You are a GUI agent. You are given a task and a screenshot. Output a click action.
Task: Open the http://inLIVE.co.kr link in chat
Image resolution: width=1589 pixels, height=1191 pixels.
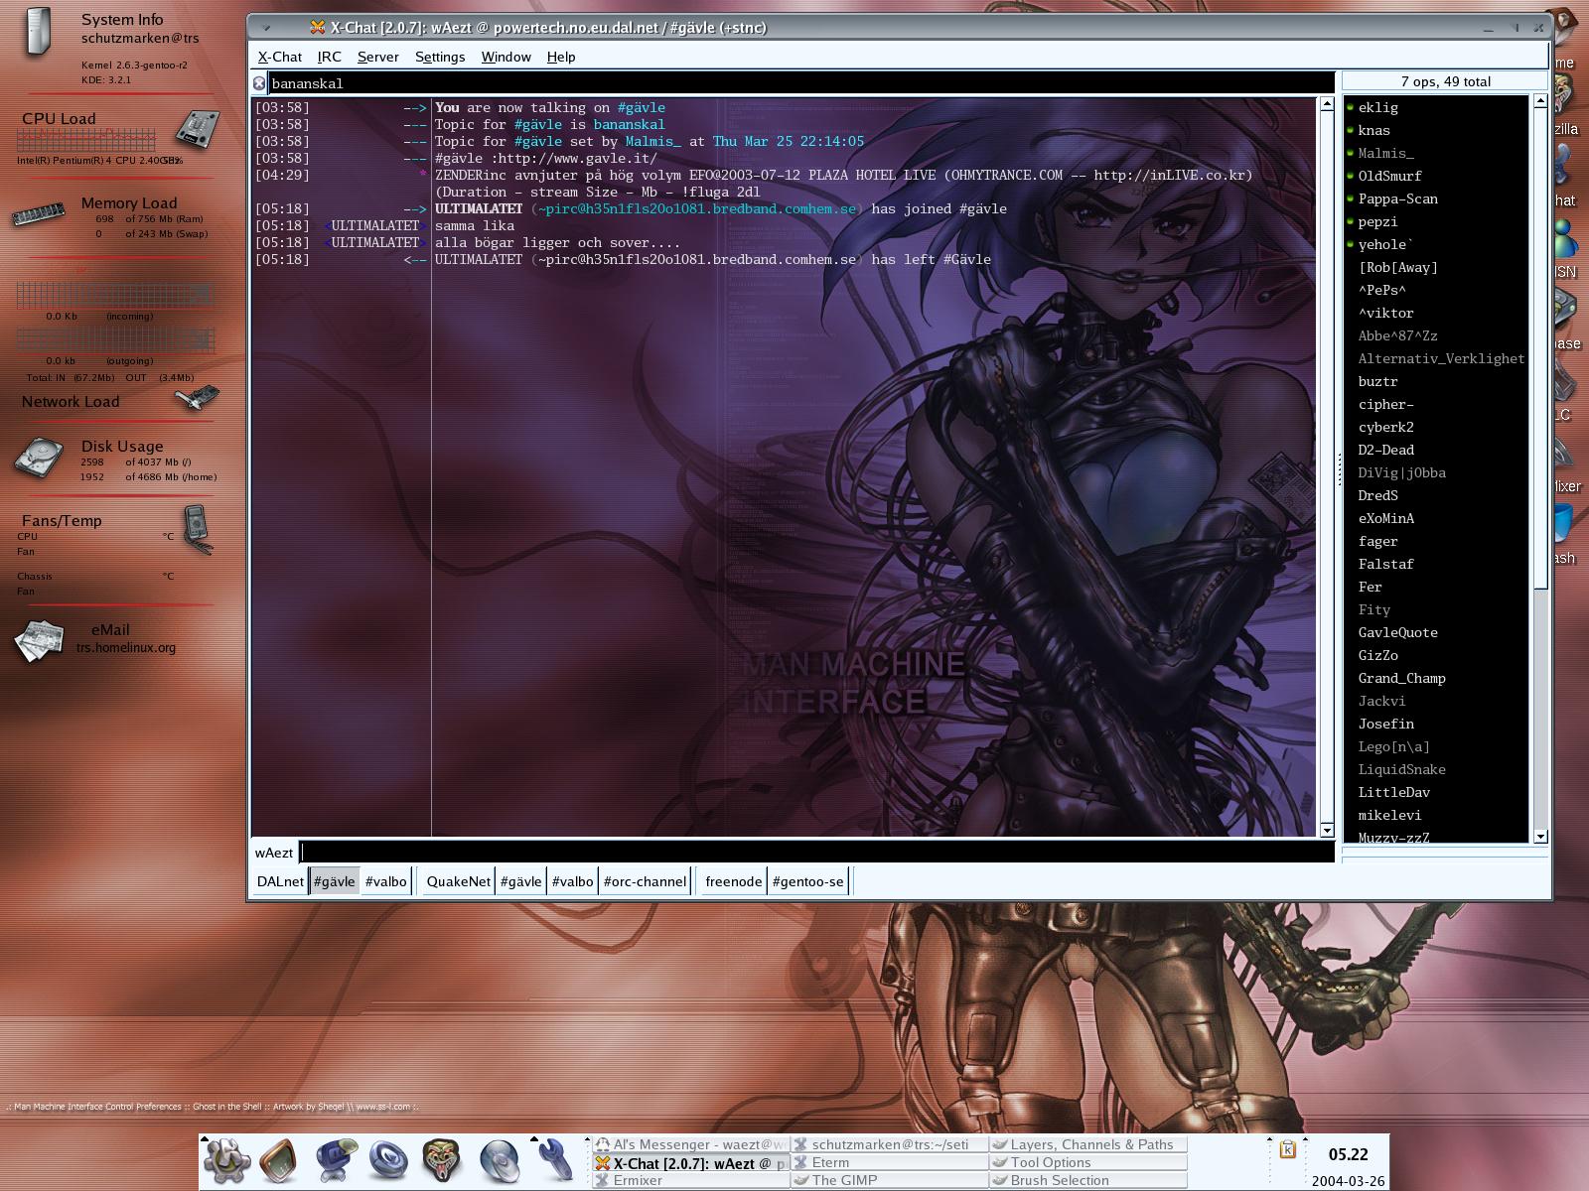pos(1168,175)
